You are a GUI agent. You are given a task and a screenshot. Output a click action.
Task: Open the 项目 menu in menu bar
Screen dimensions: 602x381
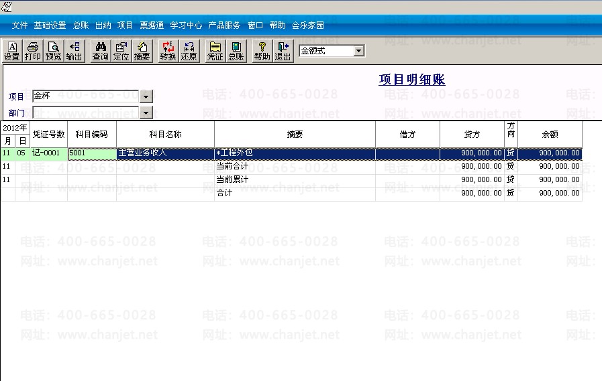pyautogui.click(x=125, y=25)
